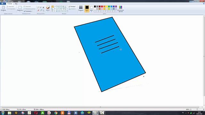This screenshot has width=205, height=115.
Task: Select the Curve shape in the gallery
Action: 55,7
